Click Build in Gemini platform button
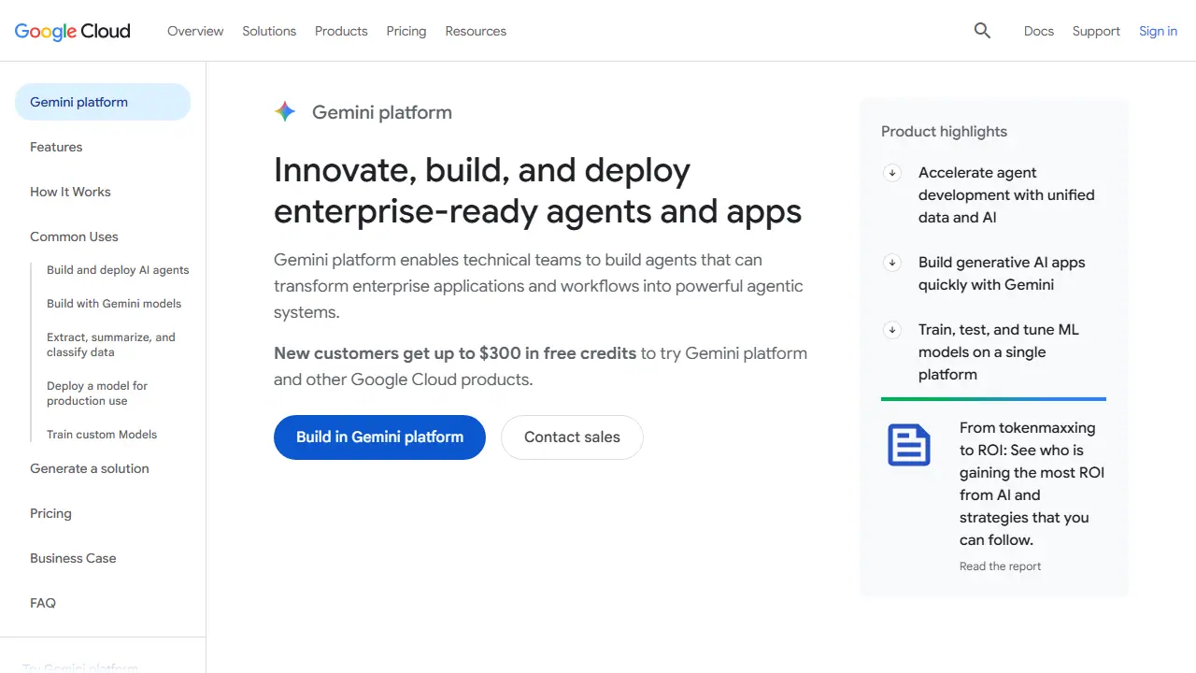 click(379, 437)
